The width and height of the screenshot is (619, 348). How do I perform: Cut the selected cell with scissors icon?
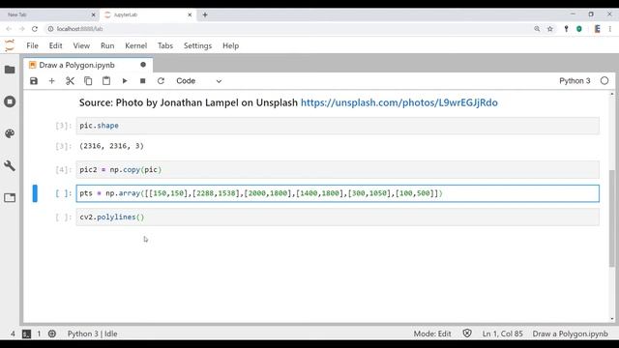(70, 81)
